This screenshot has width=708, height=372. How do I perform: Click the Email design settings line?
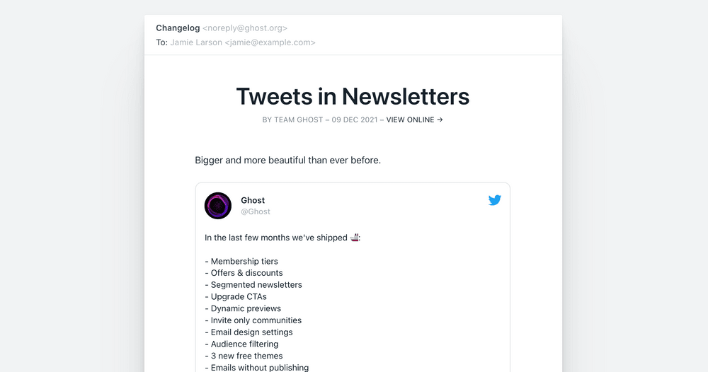[x=249, y=332]
